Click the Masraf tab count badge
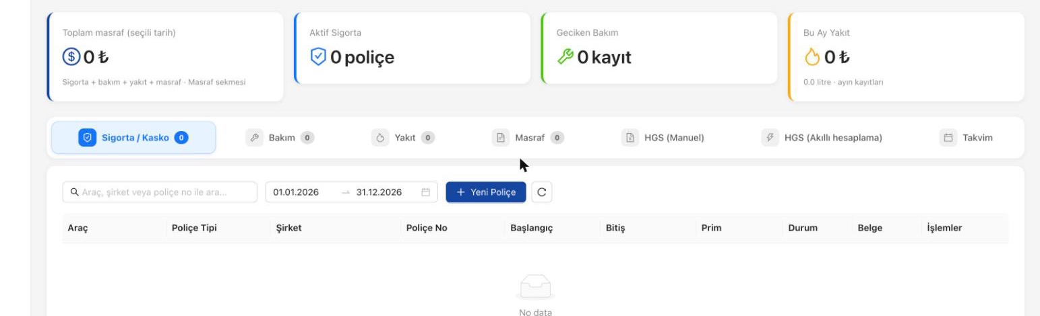This screenshot has height=316, width=1040. click(x=557, y=138)
